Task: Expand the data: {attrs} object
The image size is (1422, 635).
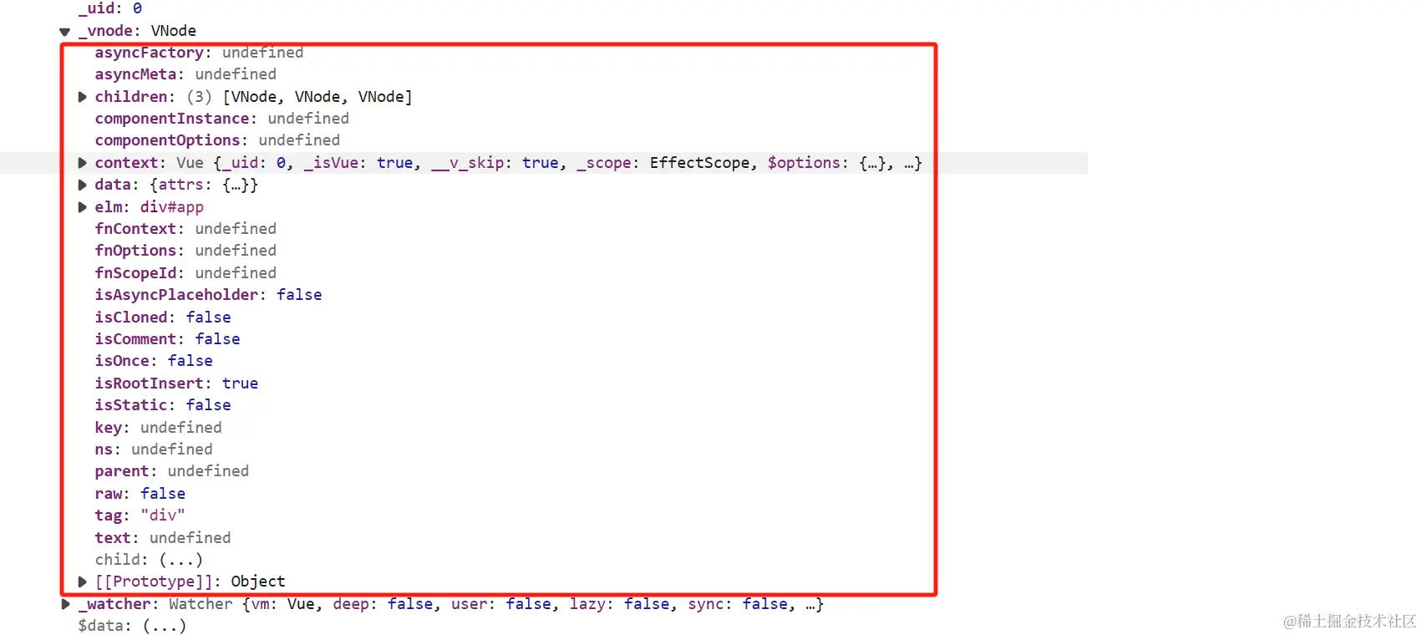Action: [x=83, y=185]
